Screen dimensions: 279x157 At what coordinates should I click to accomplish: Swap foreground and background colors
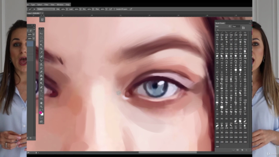(42, 110)
